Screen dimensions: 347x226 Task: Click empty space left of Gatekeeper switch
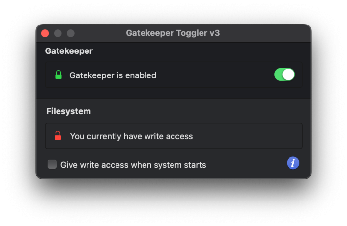pos(216,75)
